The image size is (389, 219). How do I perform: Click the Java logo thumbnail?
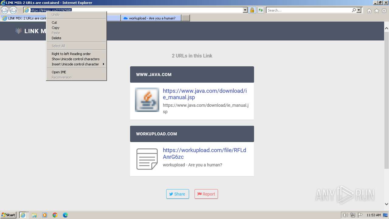click(x=147, y=100)
